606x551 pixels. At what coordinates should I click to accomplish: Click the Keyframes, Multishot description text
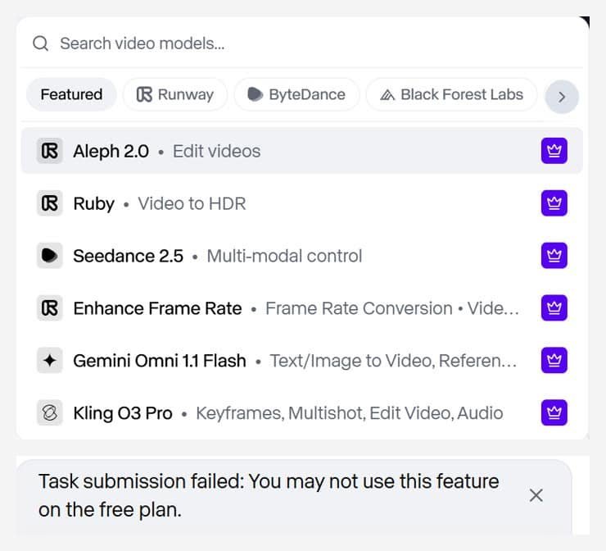coord(350,413)
